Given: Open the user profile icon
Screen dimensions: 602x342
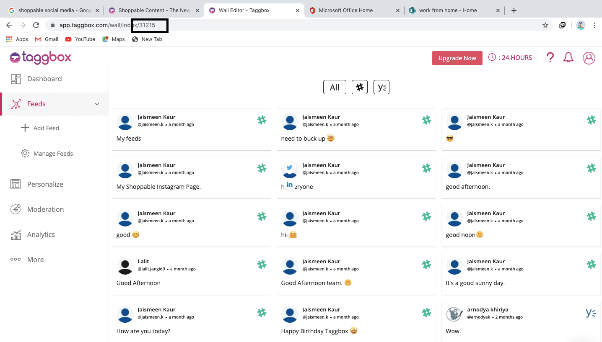Looking at the screenshot, I should click(x=589, y=58).
